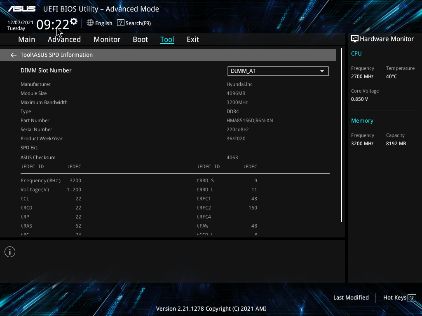Viewport: 422px width, 316px height.
Task: Click the Frequency(MHz) JEDEC row
Action: tap(51, 181)
